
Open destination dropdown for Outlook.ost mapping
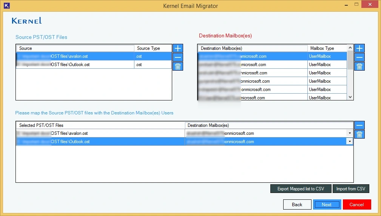point(350,141)
